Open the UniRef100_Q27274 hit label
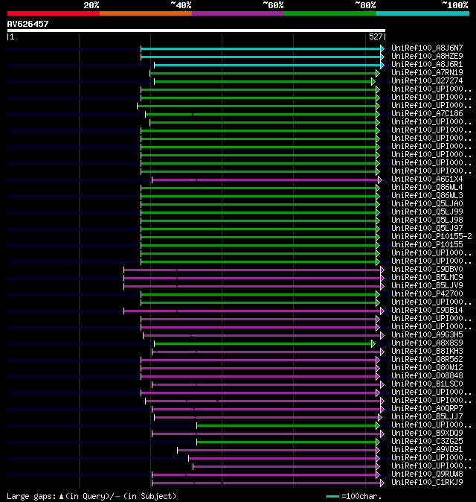The width and height of the screenshot is (476, 502). tap(427, 81)
